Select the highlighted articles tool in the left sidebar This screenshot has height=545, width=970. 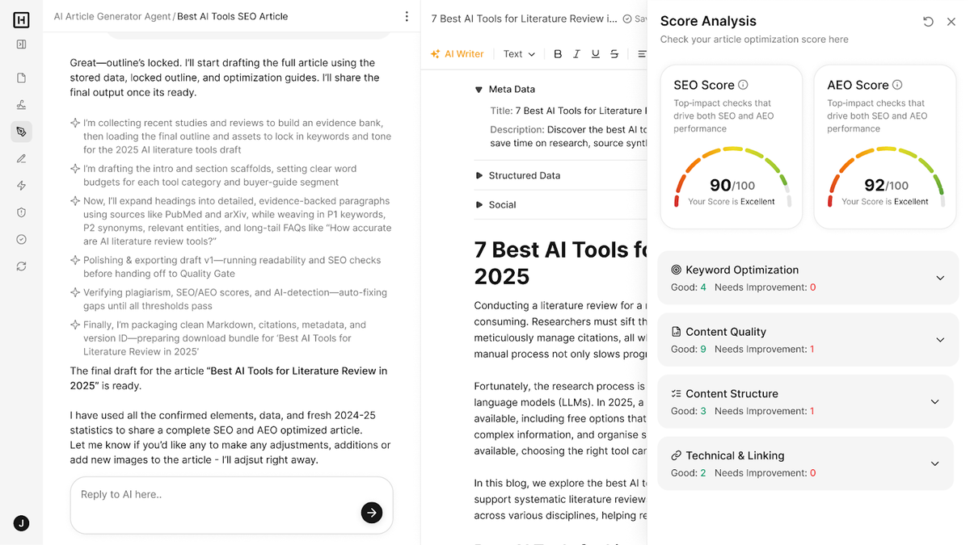click(x=21, y=131)
